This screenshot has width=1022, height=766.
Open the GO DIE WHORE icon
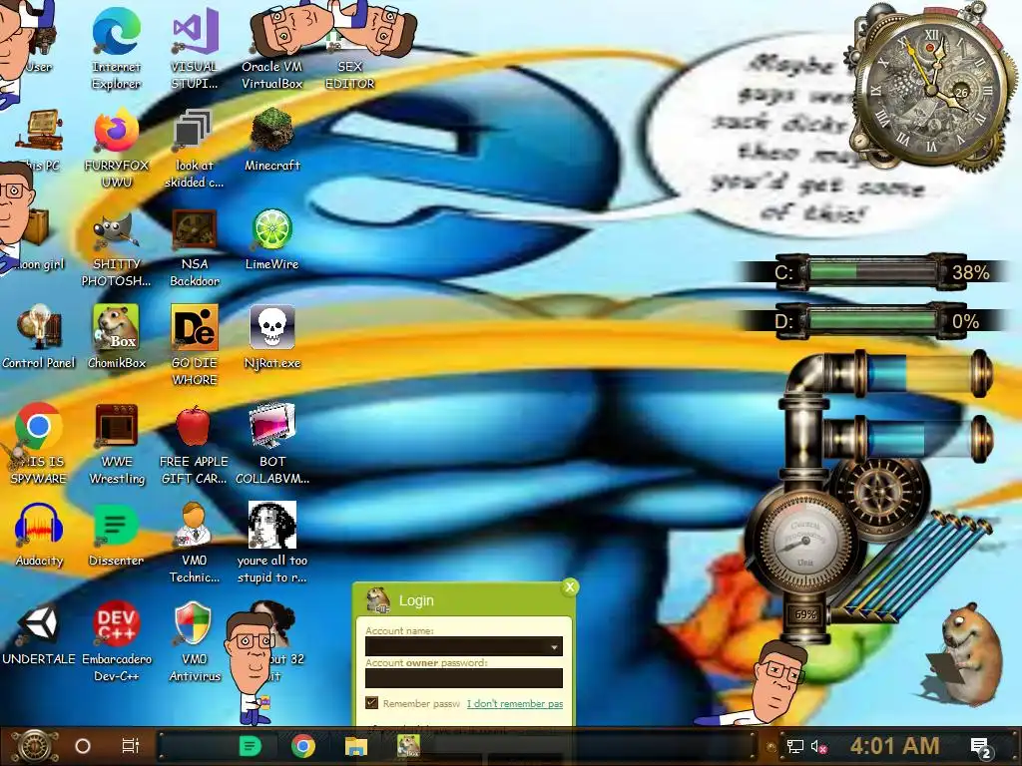pos(195,345)
